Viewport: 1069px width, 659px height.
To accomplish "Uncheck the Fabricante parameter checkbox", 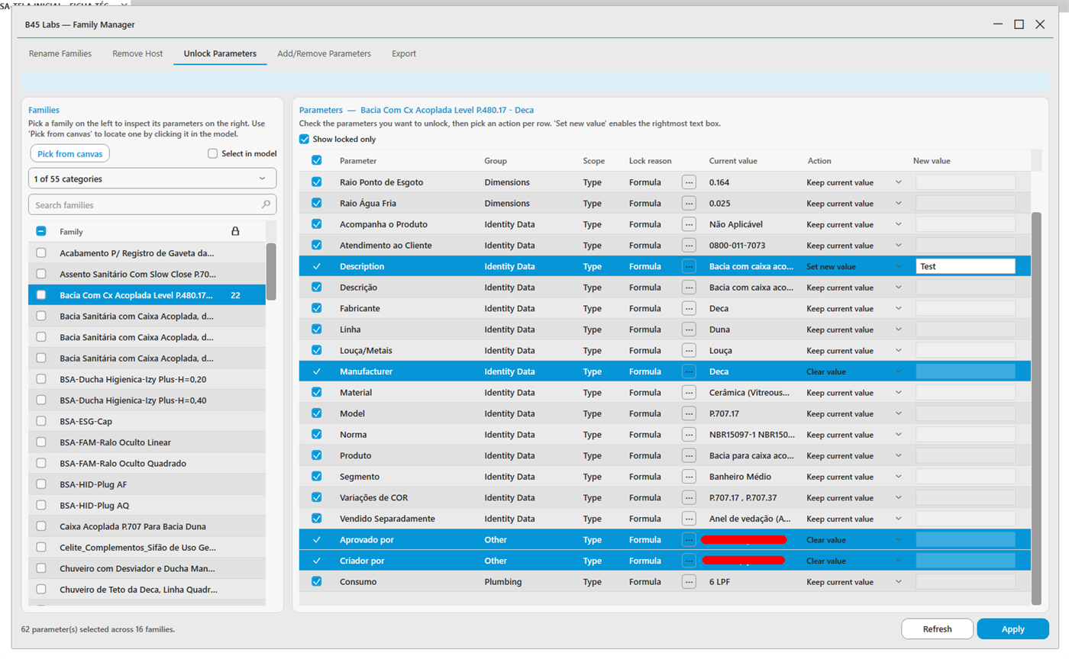I will click(317, 308).
